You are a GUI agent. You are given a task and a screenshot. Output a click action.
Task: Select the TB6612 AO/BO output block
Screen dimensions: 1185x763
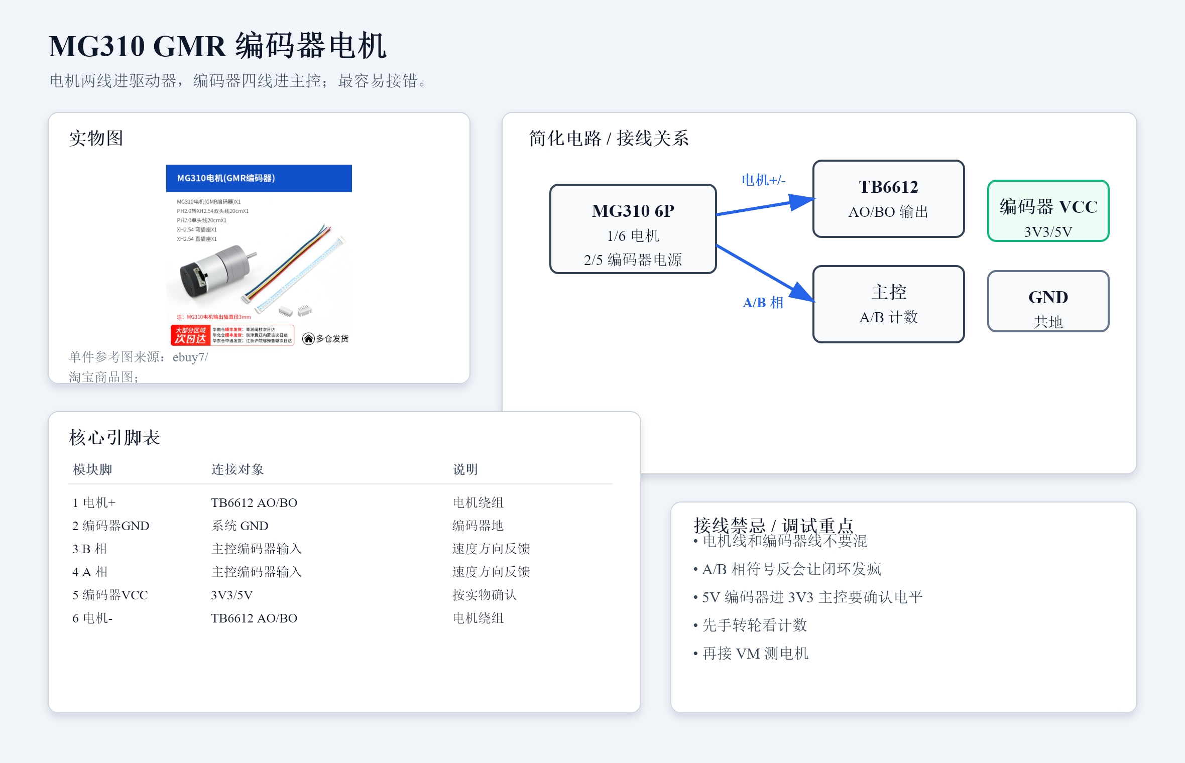[888, 199]
